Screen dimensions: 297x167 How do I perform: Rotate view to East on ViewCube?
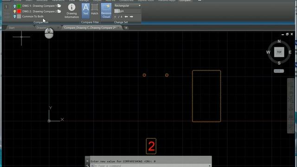pyautogui.click(x=290, y=52)
